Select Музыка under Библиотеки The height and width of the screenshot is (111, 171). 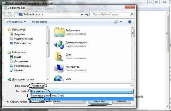pos(19,70)
